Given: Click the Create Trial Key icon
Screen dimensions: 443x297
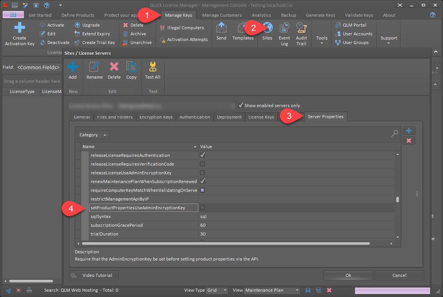Looking at the screenshot, I should tap(77, 43).
